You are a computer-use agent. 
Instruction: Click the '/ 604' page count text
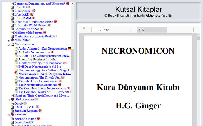(107, 30)
